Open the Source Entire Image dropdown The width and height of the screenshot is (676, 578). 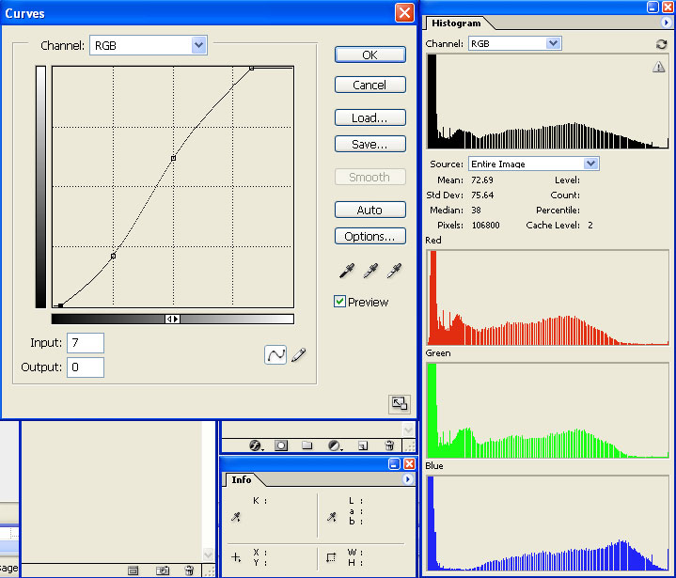[x=590, y=164]
